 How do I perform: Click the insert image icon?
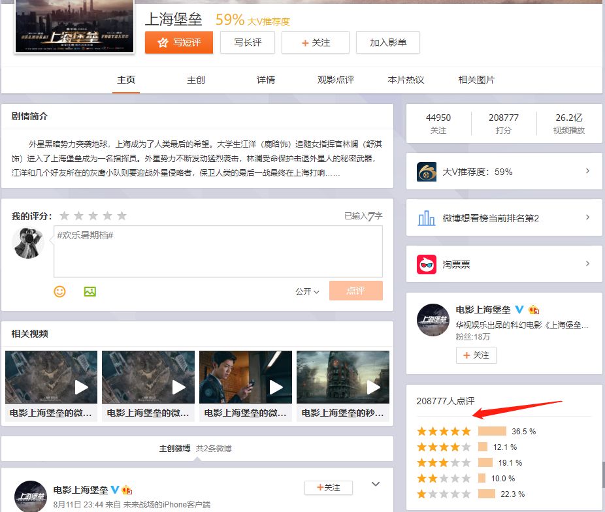pyautogui.click(x=90, y=291)
